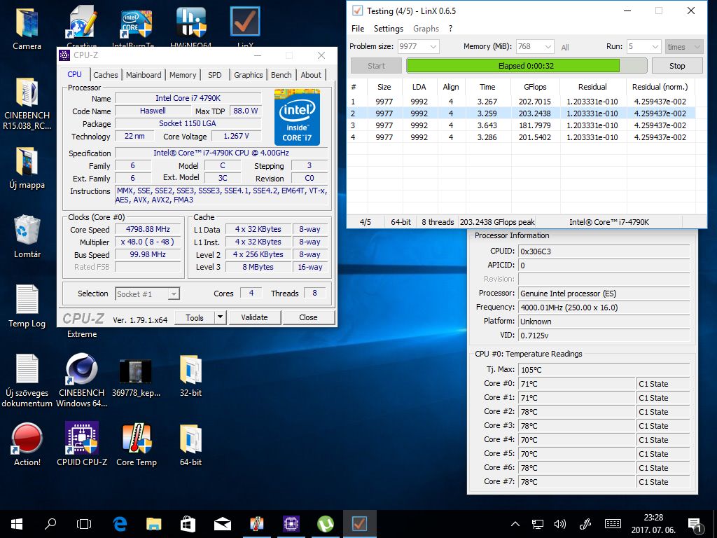
Task: Open the Problem size dropdown
Action: (x=419, y=47)
